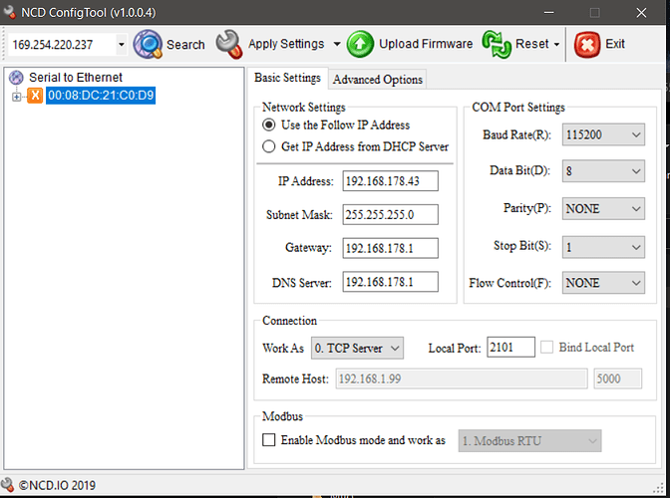The image size is (670, 498).
Task: Click the remote port field 5000
Action: click(617, 378)
